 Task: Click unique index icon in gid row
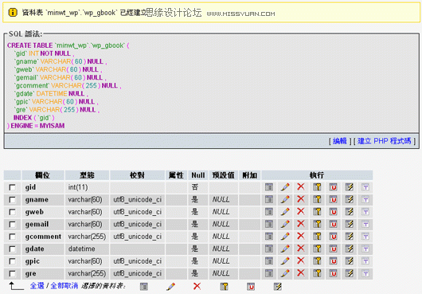(x=333, y=187)
